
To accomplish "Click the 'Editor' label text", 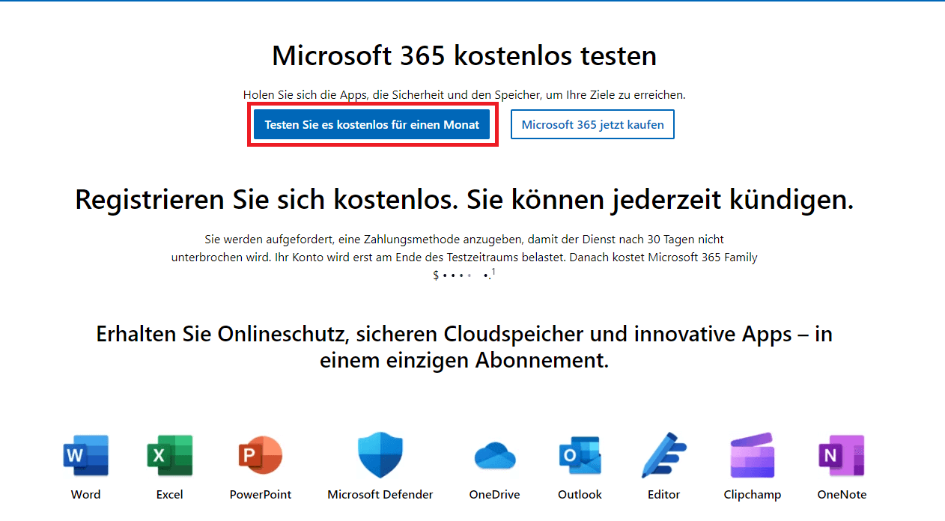I will pyautogui.click(x=664, y=495).
